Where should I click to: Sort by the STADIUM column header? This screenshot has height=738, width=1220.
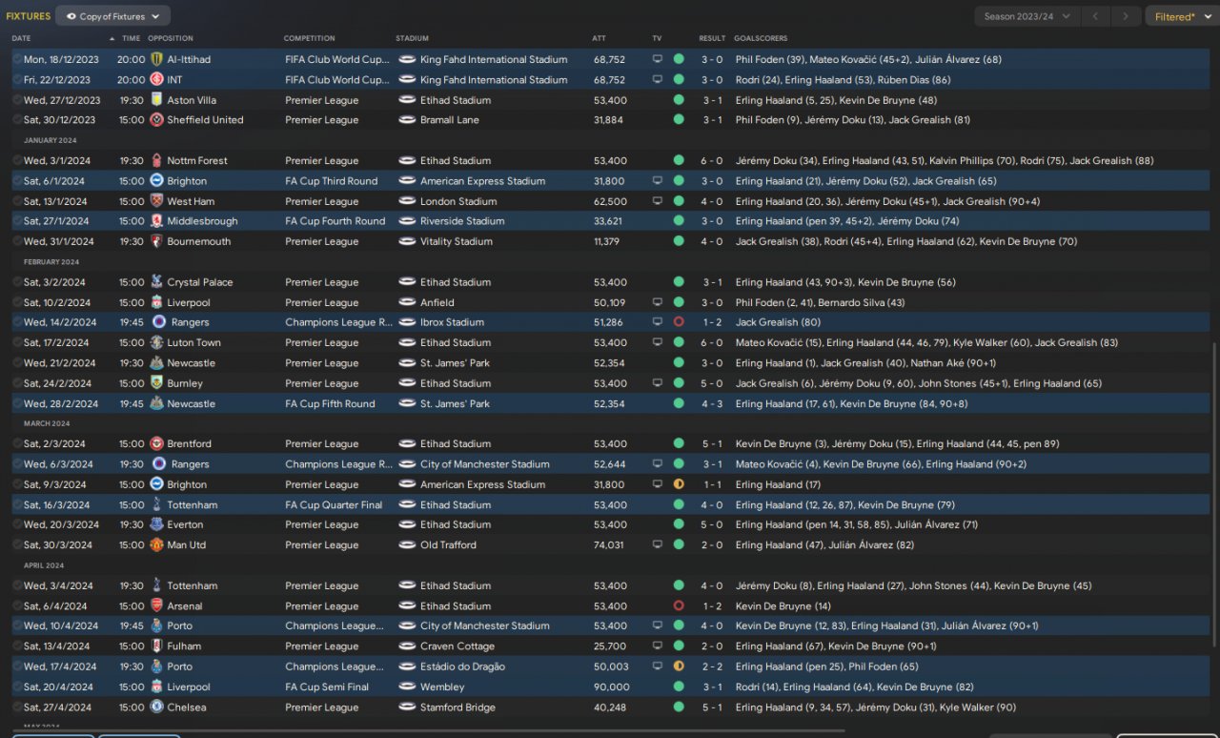click(x=413, y=38)
